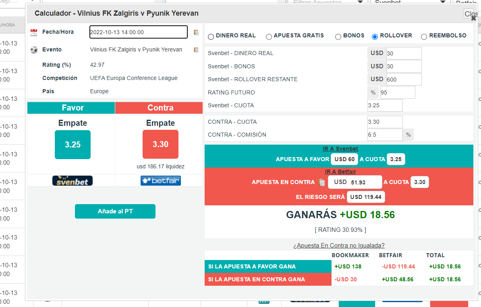Click the -USD 30 bookmaker cell
The height and width of the screenshot is (307, 481).
(345, 279)
